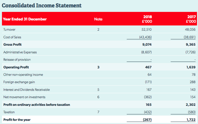Click Net movement on investments note 6
The height and width of the screenshot is (124, 198).
pos(98,97)
